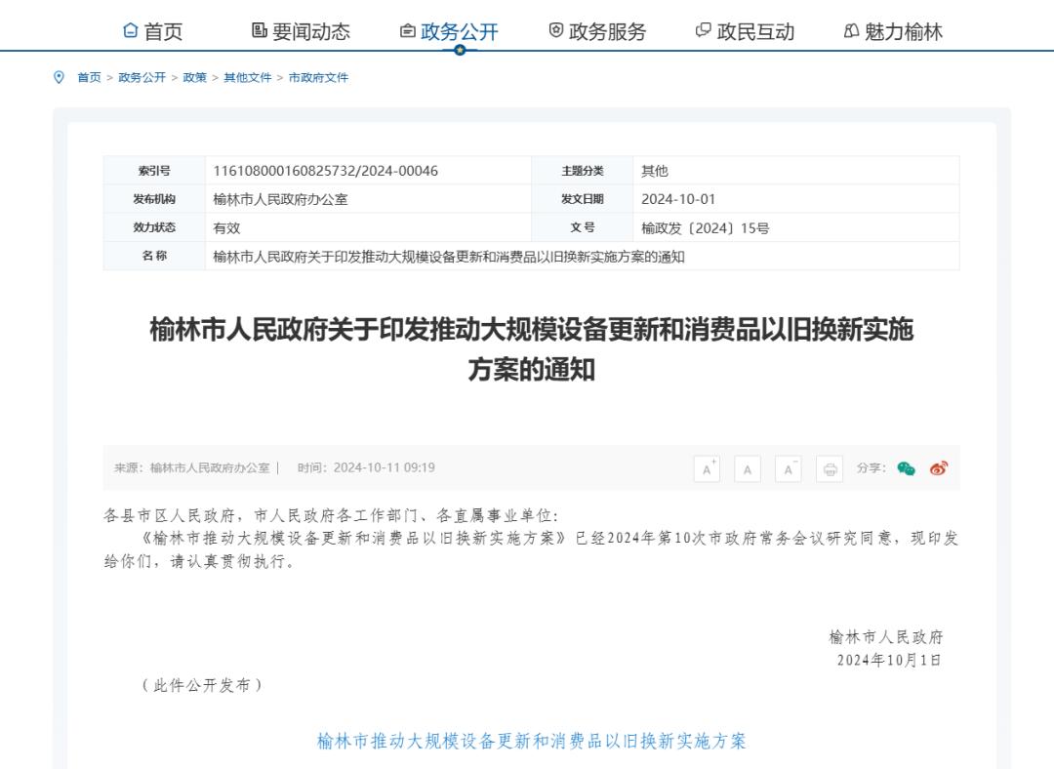Share the article via the WeChat icon
1054x769 pixels.
point(907,468)
